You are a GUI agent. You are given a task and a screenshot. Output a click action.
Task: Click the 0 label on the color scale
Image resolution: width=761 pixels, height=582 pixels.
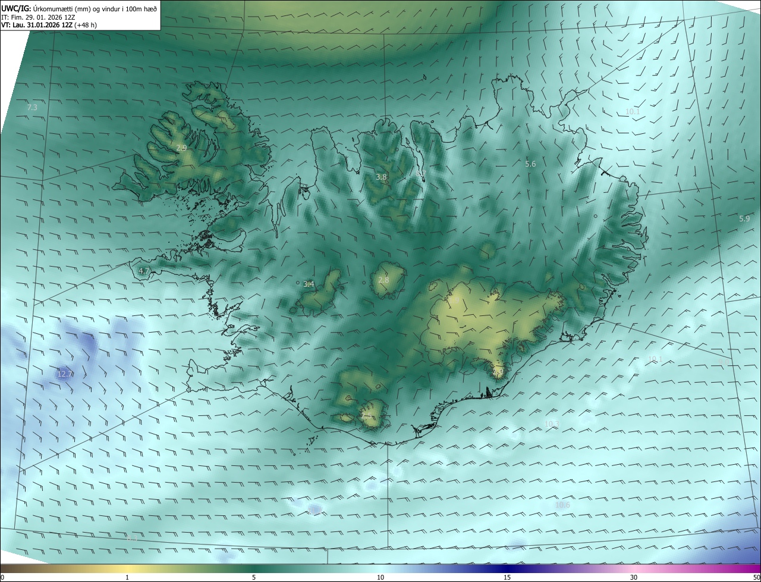click(x=2, y=577)
